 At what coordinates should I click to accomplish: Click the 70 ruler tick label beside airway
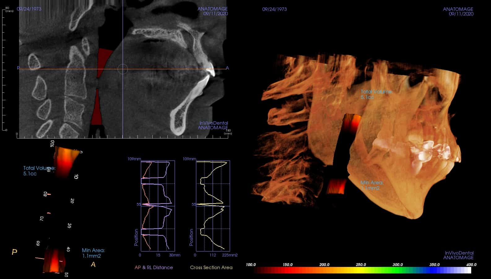tap(41, 219)
